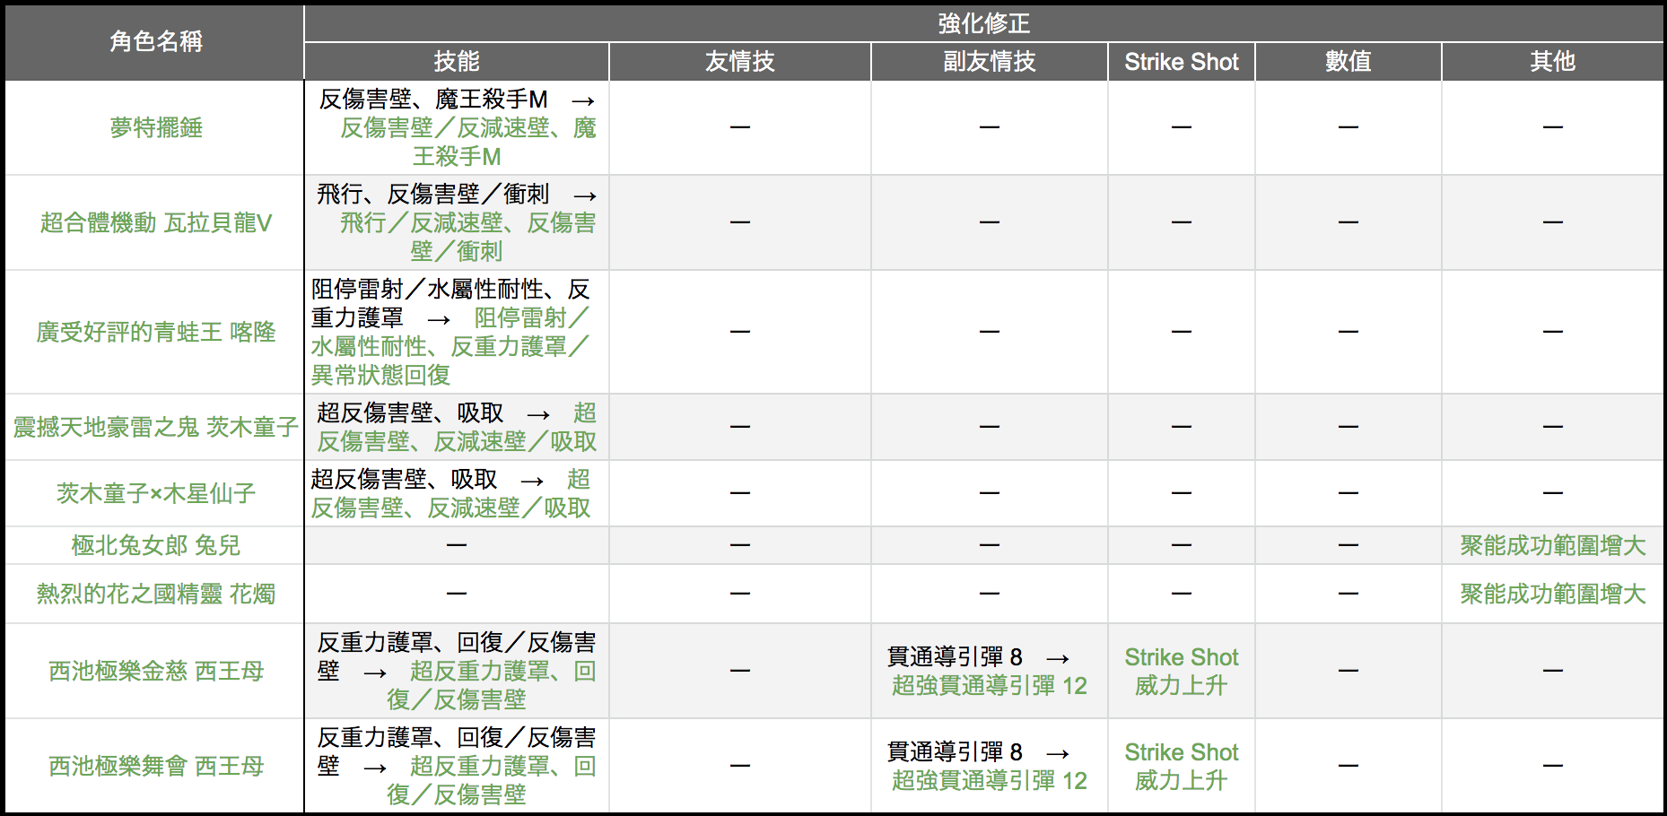Click the 技能 dash in 花燭 row

click(457, 594)
